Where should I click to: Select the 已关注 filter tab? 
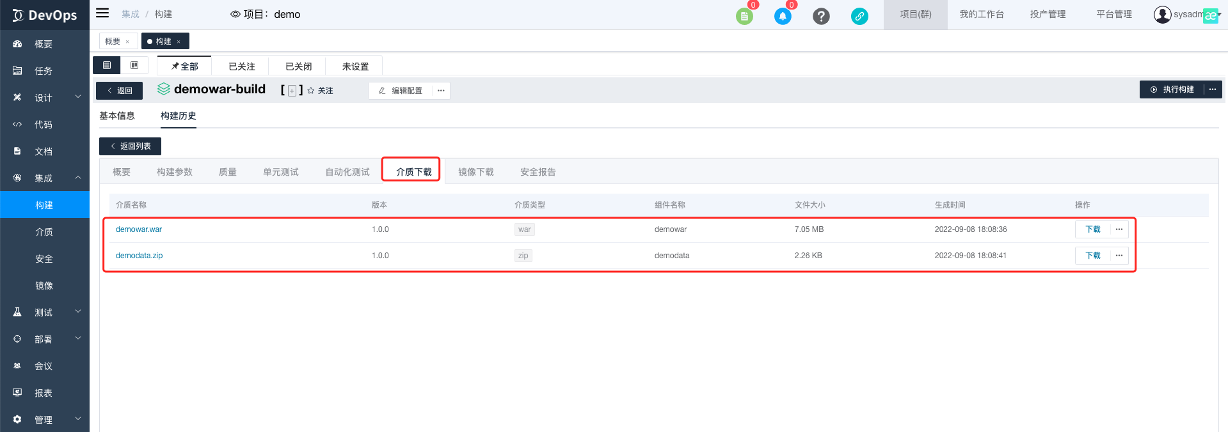(242, 66)
